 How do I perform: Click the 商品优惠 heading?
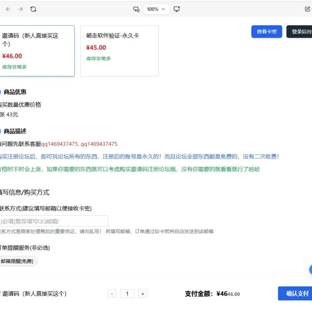tap(15, 92)
